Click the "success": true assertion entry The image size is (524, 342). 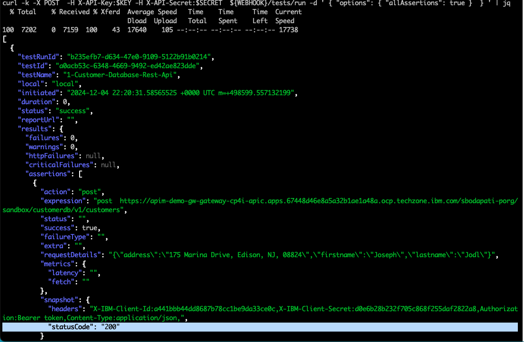click(70, 228)
